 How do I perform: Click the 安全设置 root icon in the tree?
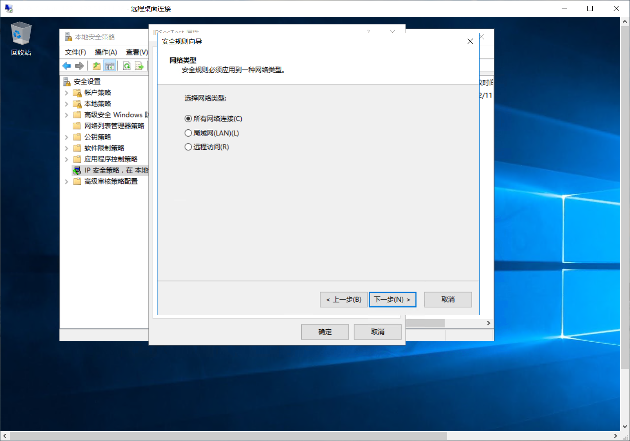[67, 82]
